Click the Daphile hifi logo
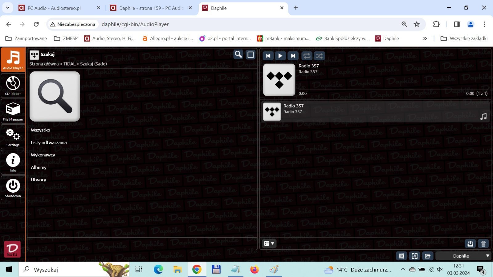Viewport: 493px width, 277px height. [12, 249]
